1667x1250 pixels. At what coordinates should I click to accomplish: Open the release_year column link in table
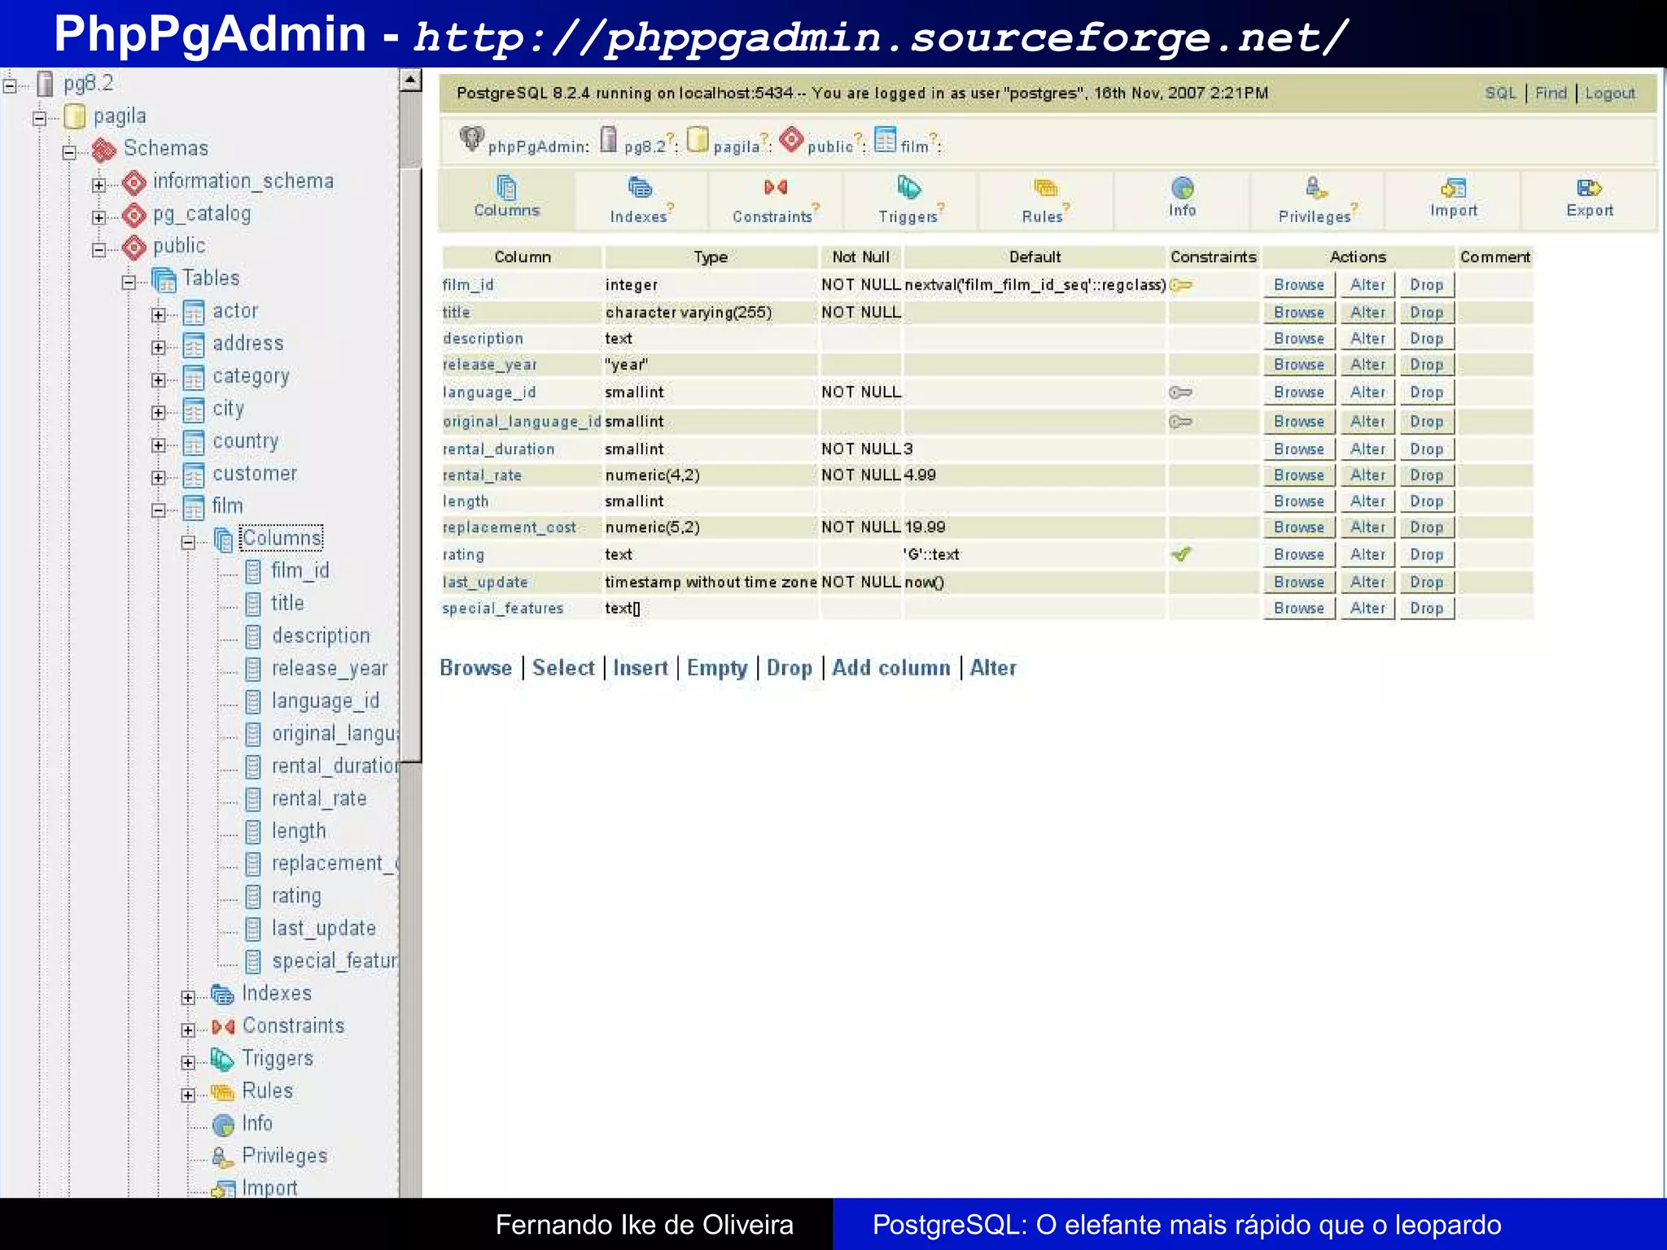click(x=489, y=365)
